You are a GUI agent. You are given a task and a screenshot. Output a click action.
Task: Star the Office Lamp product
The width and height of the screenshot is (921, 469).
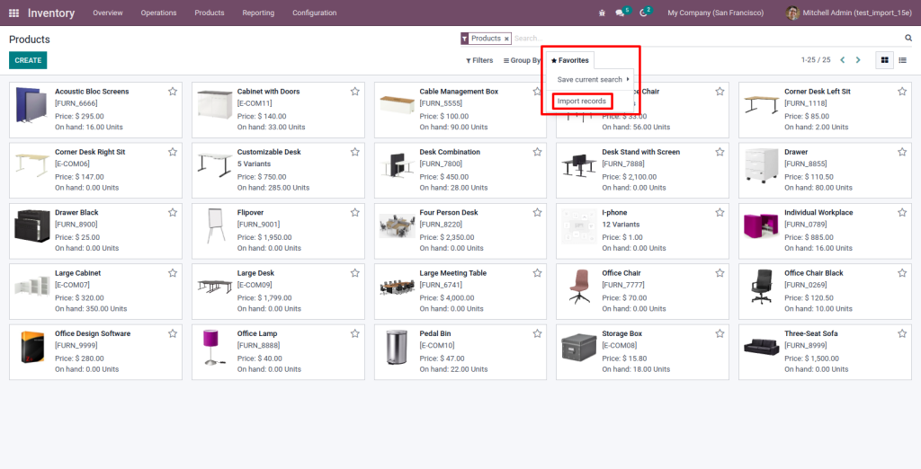pos(354,333)
